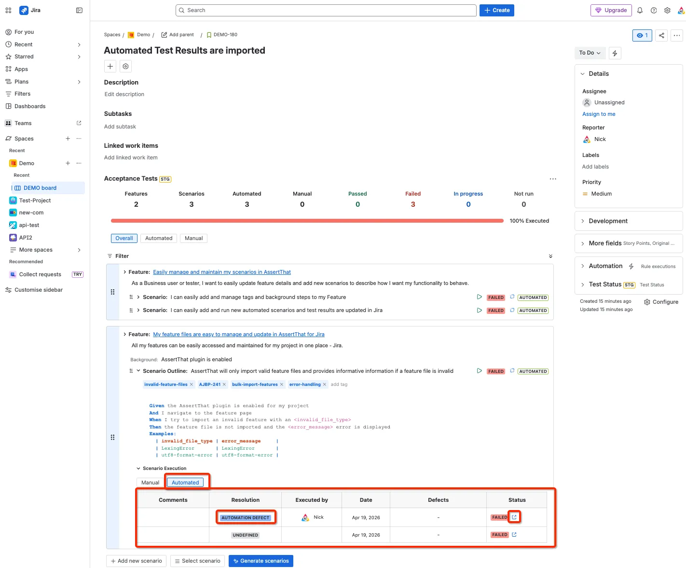
Task: Remove the invalid-feature-files tag
Action: click(191, 384)
